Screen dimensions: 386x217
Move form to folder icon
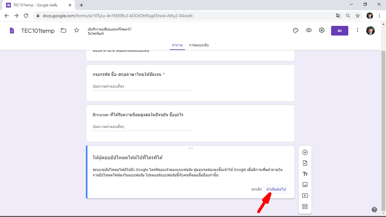point(63,30)
